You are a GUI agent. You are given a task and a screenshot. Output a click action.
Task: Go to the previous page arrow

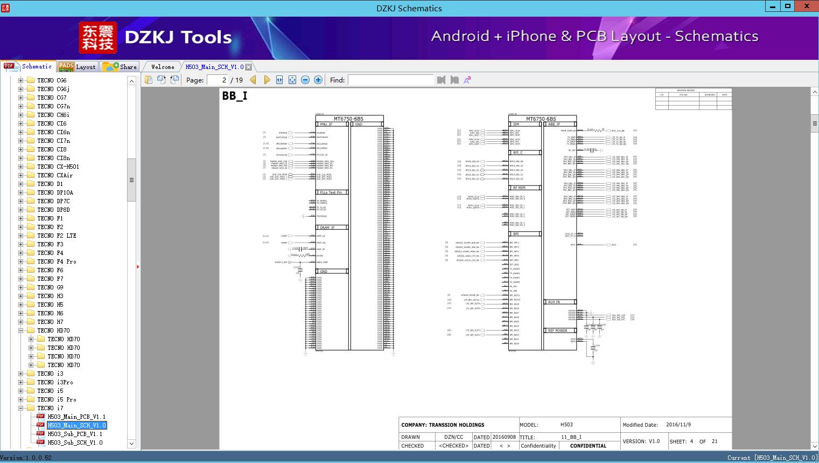click(253, 80)
